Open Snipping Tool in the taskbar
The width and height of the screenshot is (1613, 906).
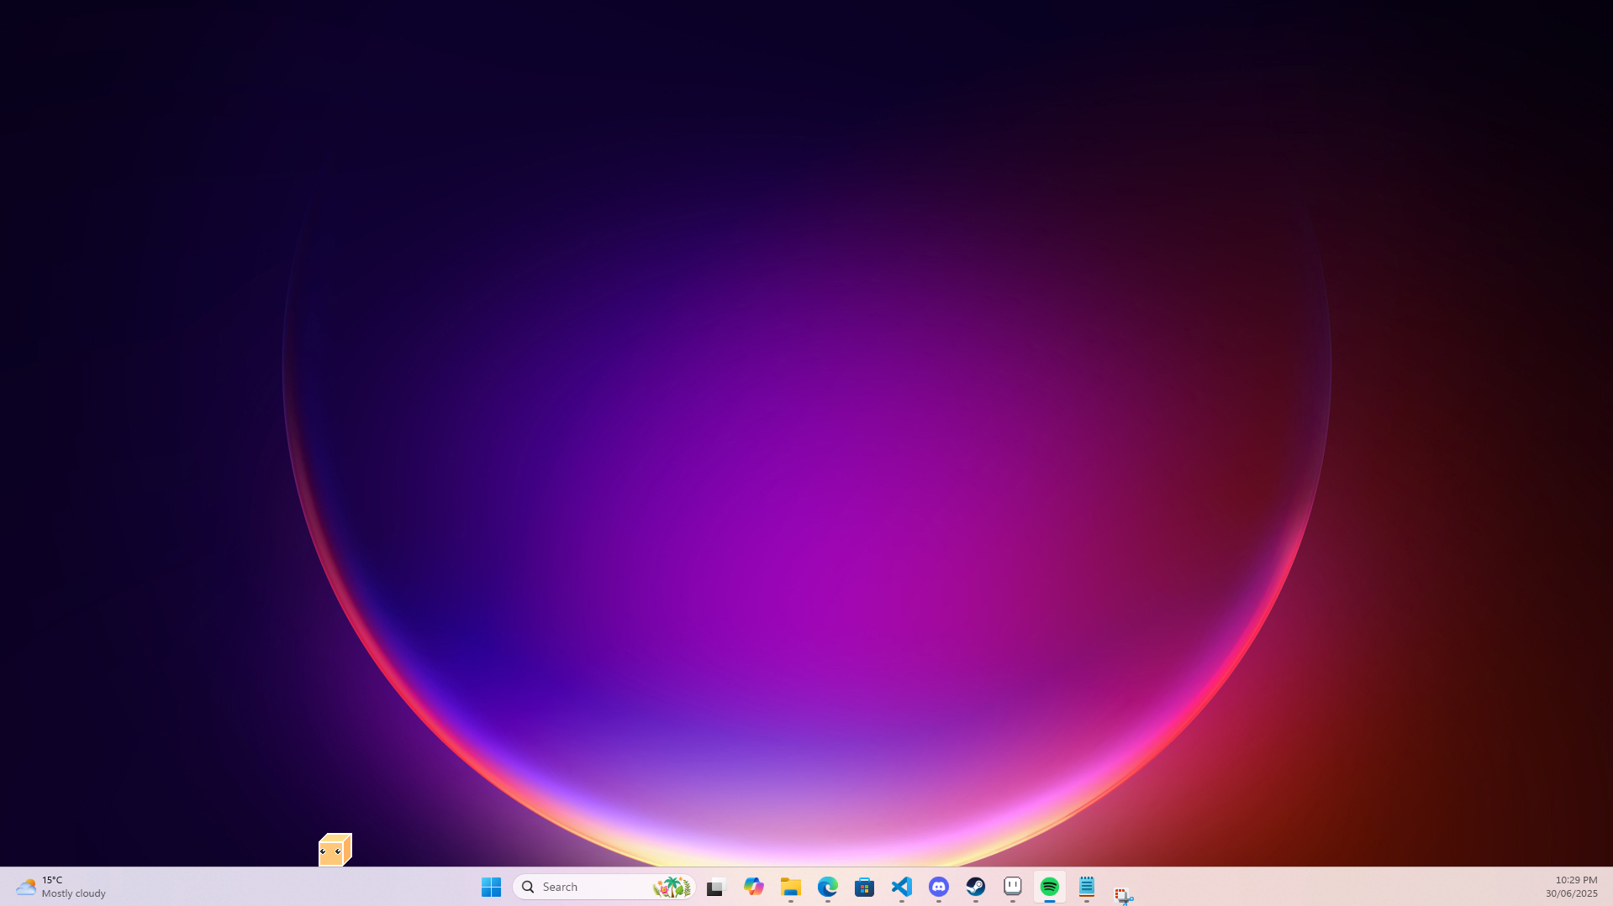[1123, 895]
